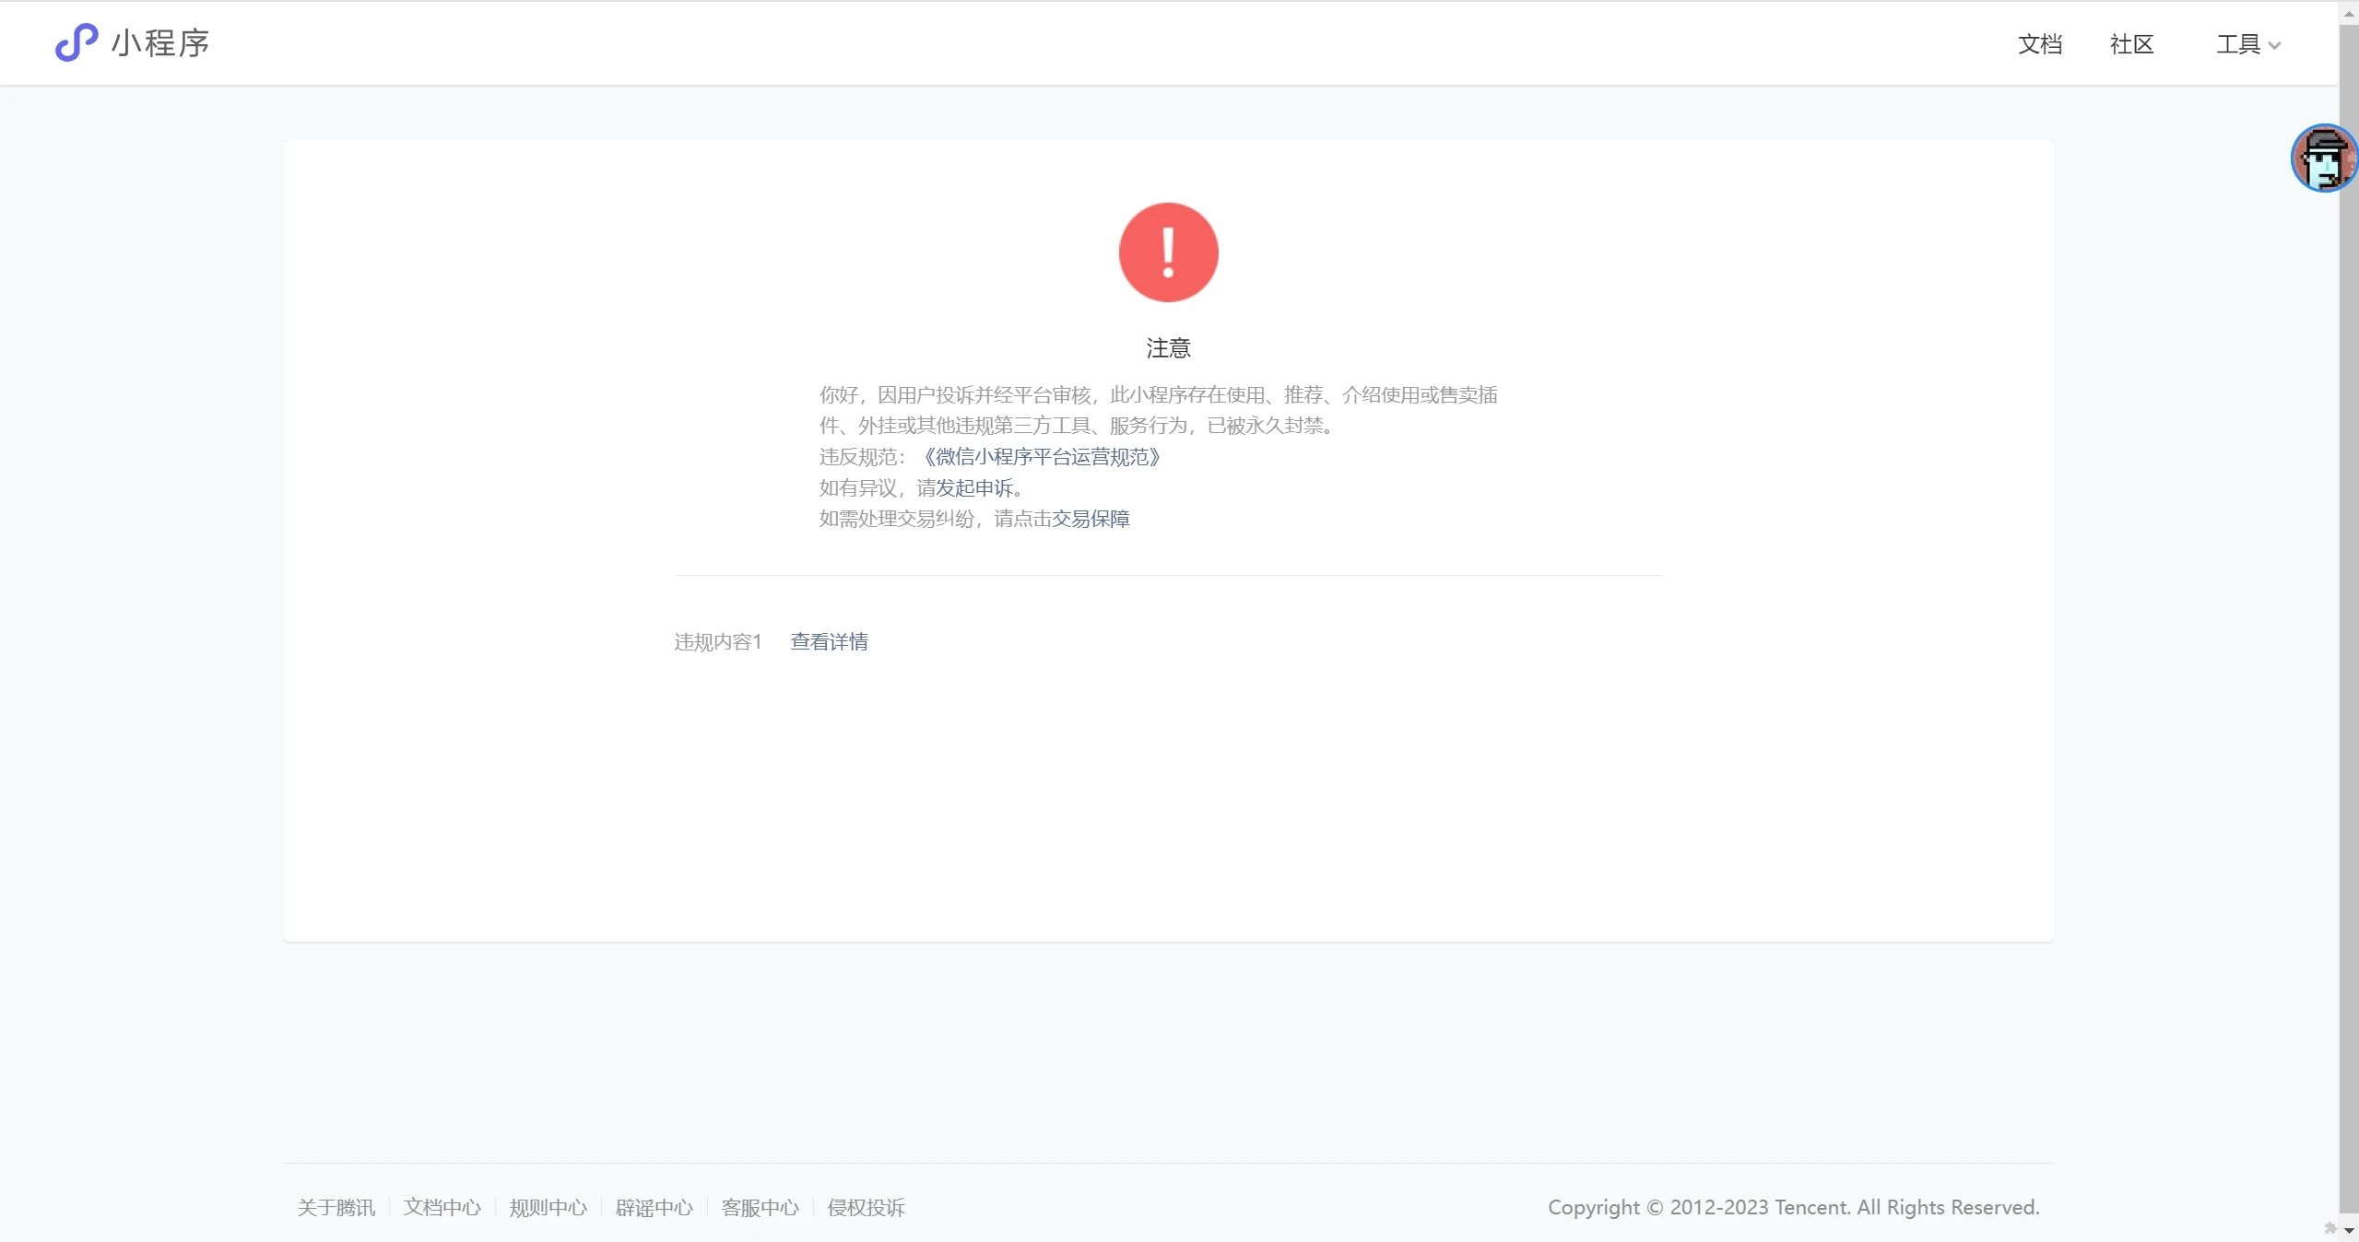Click the 小程序 title text in header
Screen dimensions: 2359x1242
(x=160, y=43)
